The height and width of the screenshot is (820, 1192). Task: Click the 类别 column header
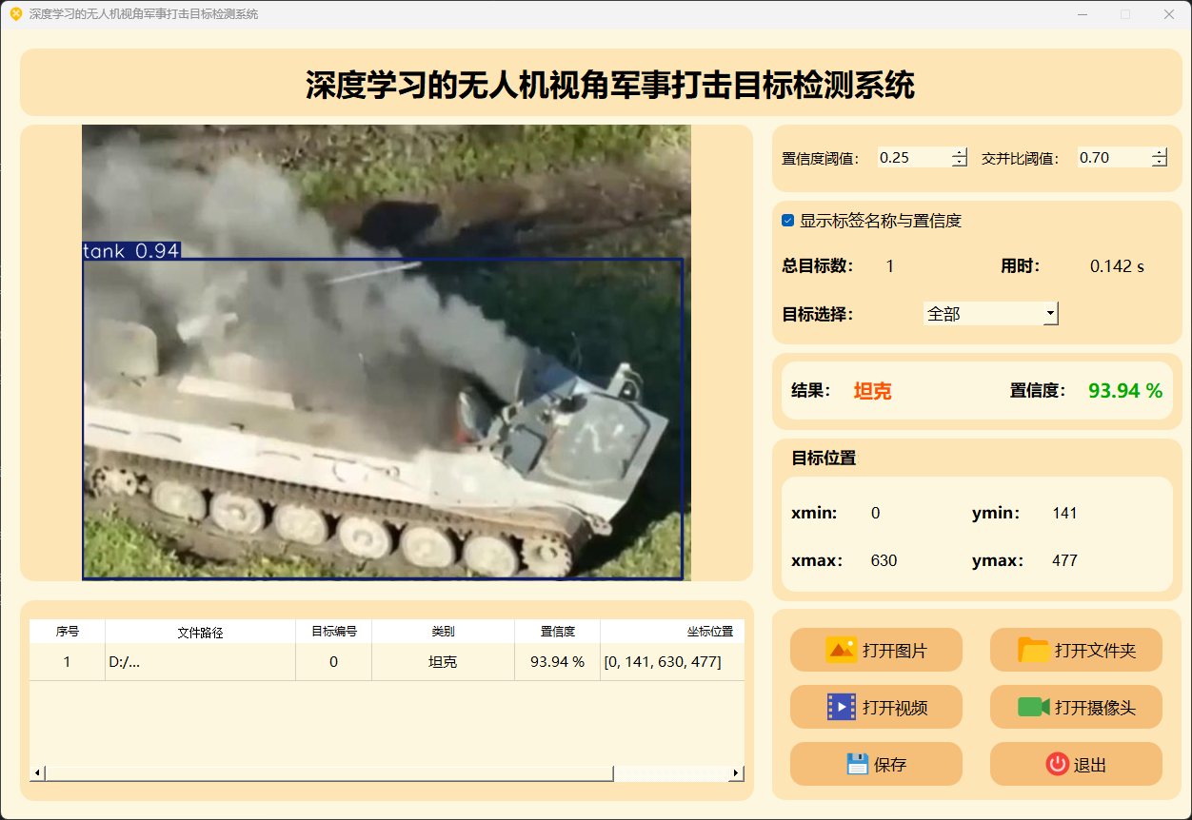click(443, 632)
